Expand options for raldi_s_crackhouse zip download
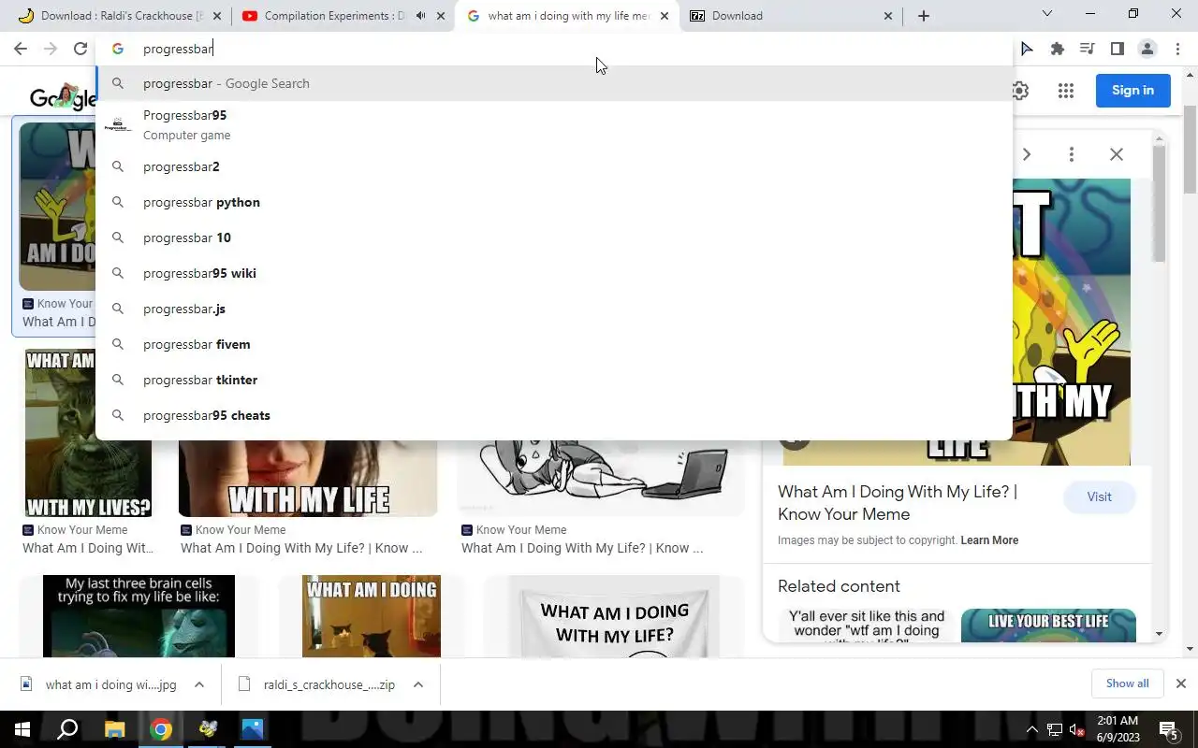This screenshot has width=1198, height=748. tap(418, 684)
